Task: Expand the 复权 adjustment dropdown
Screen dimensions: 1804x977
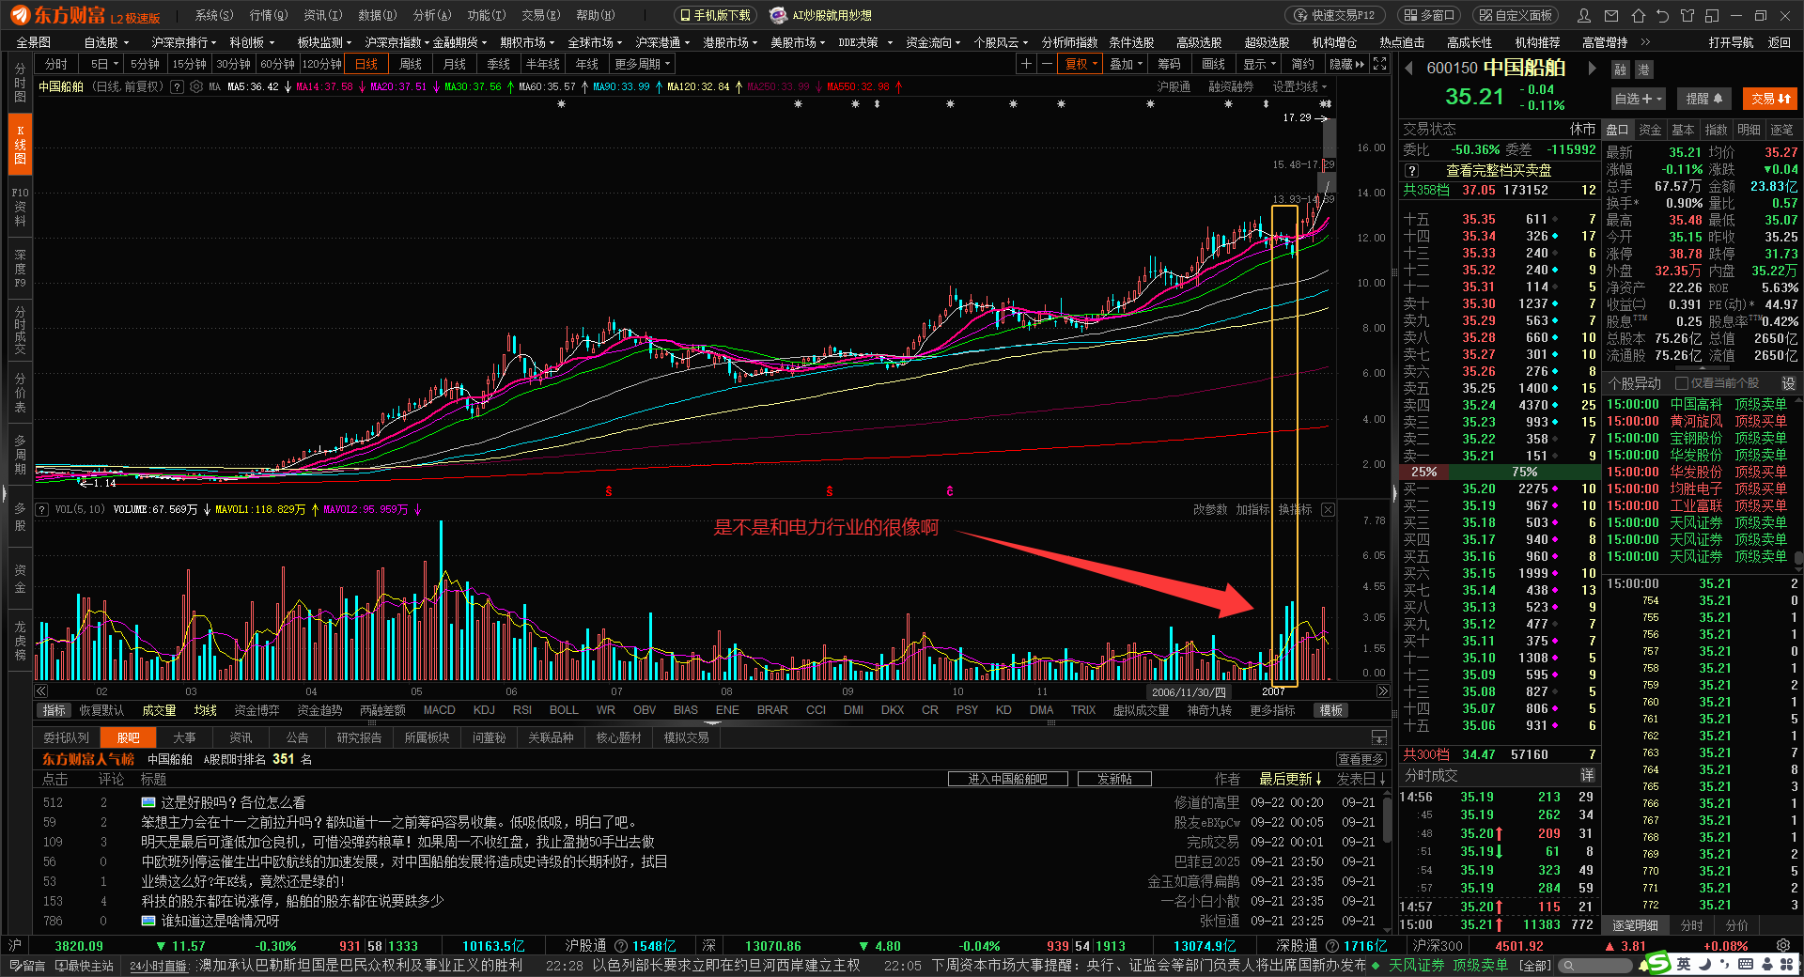Action: (1081, 64)
